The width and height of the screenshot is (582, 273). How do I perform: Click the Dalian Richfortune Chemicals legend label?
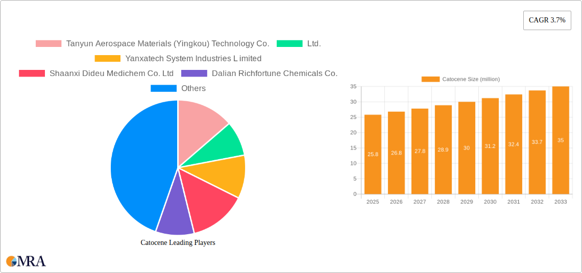(x=275, y=73)
